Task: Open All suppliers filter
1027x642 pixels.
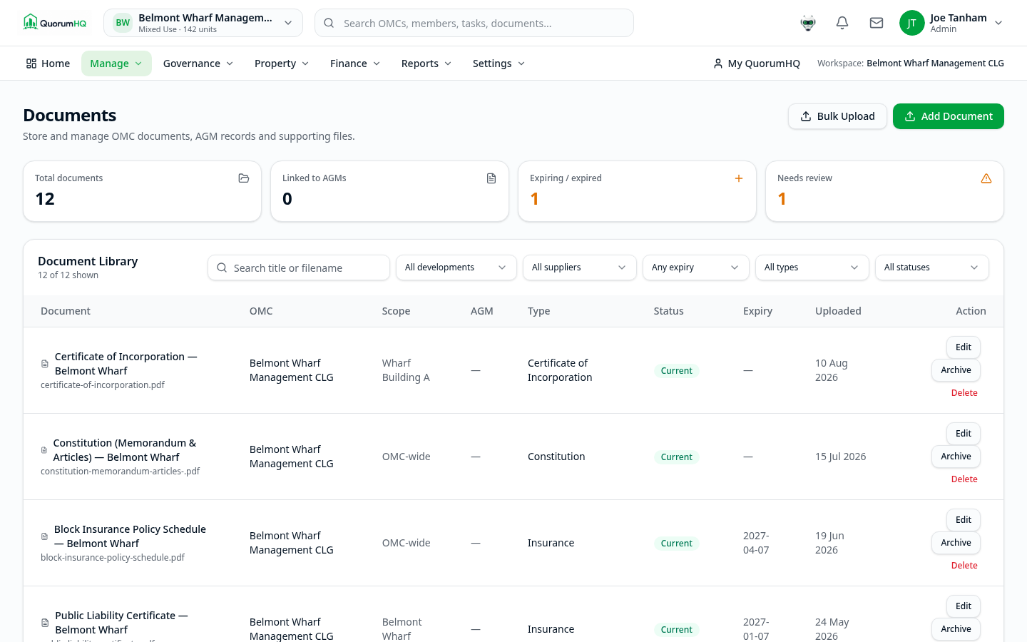Action: [x=580, y=267]
